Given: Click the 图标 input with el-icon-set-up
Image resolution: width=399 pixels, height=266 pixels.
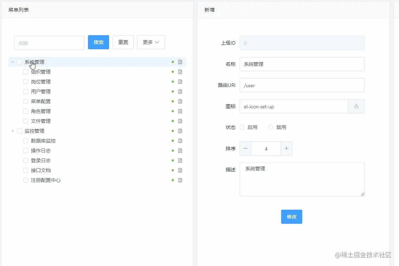Looking at the screenshot, I should pos(294,106).
